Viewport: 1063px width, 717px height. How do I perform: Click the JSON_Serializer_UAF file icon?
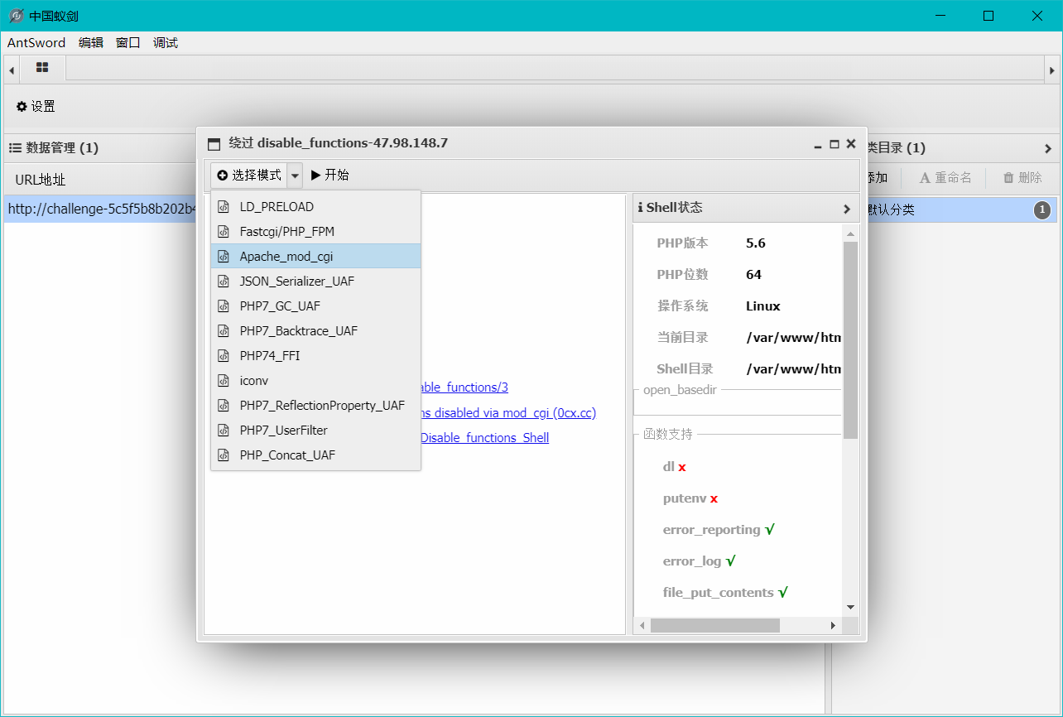[x=223, y=282]
